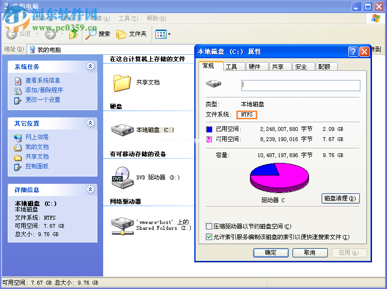This screenshot has width=387, height=289.
Task: Click the Apply (应用) button
Action: pos(349,253)
